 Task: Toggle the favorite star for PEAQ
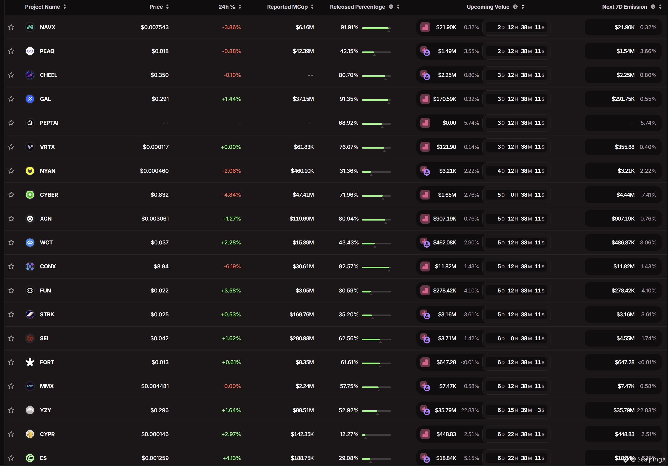11,51
